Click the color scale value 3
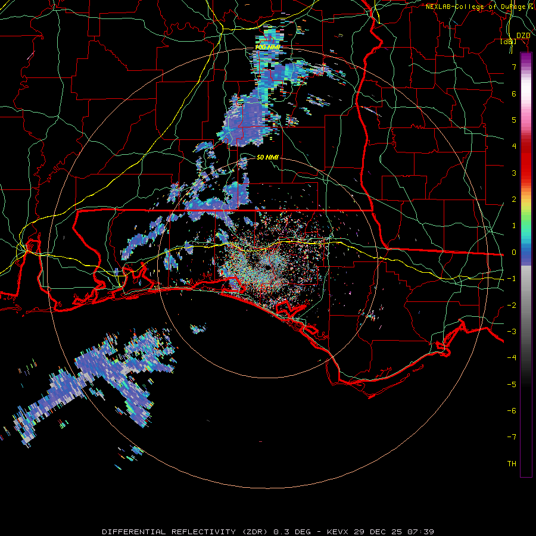The height and width of the screenshot is (536, 536). point(514,173)
